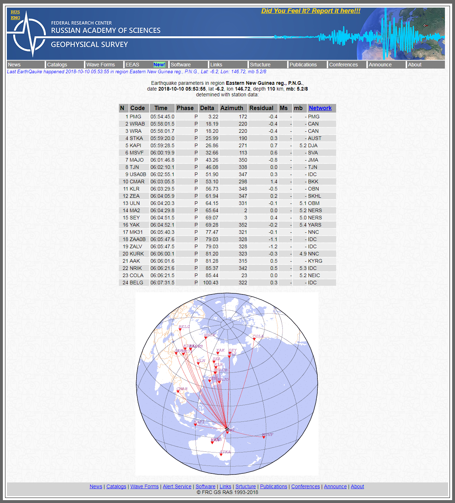This screenshot has width=455, height=503.
Task: Open the EEAS menu item
Action: click(x=132, y=65)
